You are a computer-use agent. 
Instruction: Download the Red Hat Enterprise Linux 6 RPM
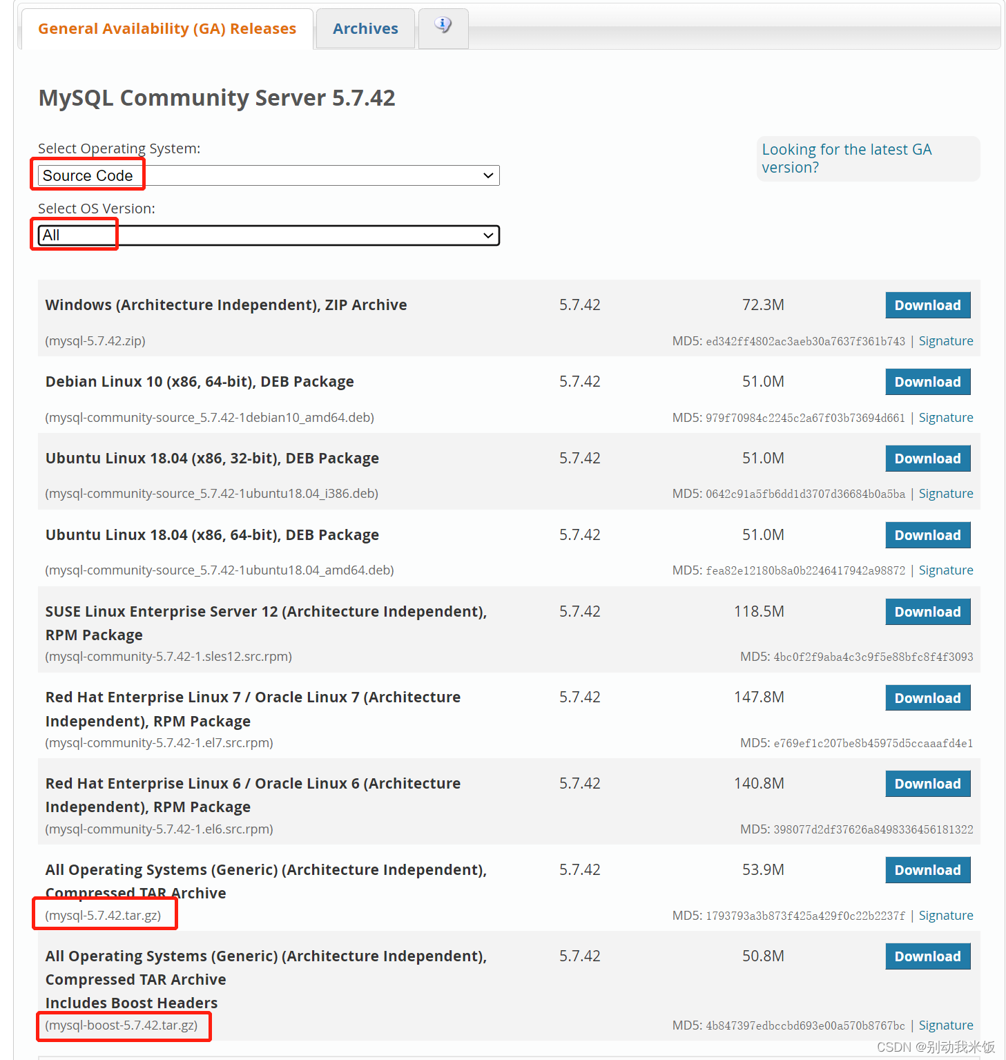pos(927,783)
